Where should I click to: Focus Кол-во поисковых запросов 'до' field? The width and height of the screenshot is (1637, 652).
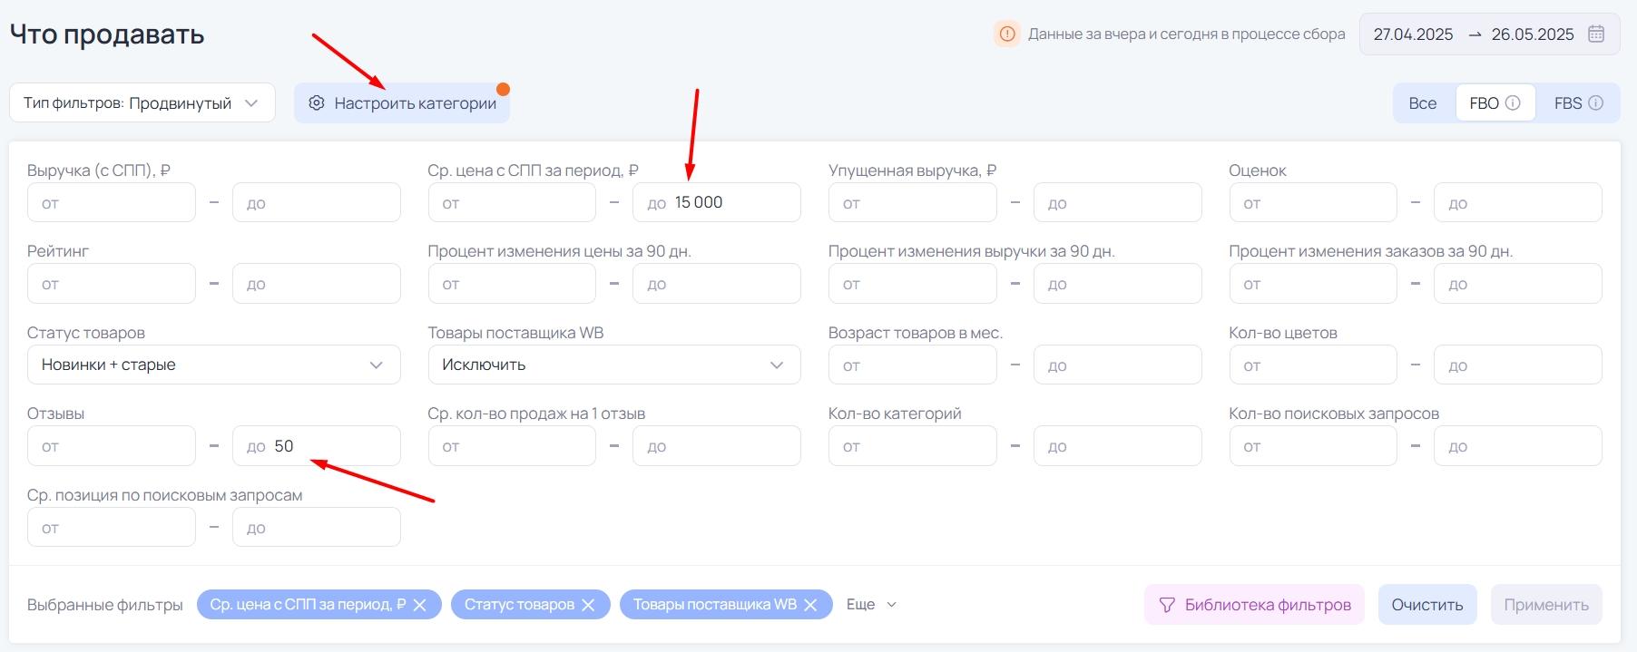pos(1518,446)
